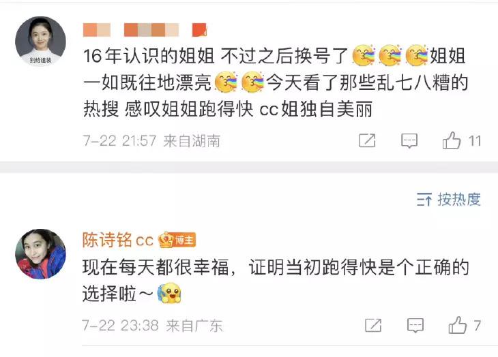Click the like count 7
The width and height of the screenshot is (498, 357).
(477, 326)
